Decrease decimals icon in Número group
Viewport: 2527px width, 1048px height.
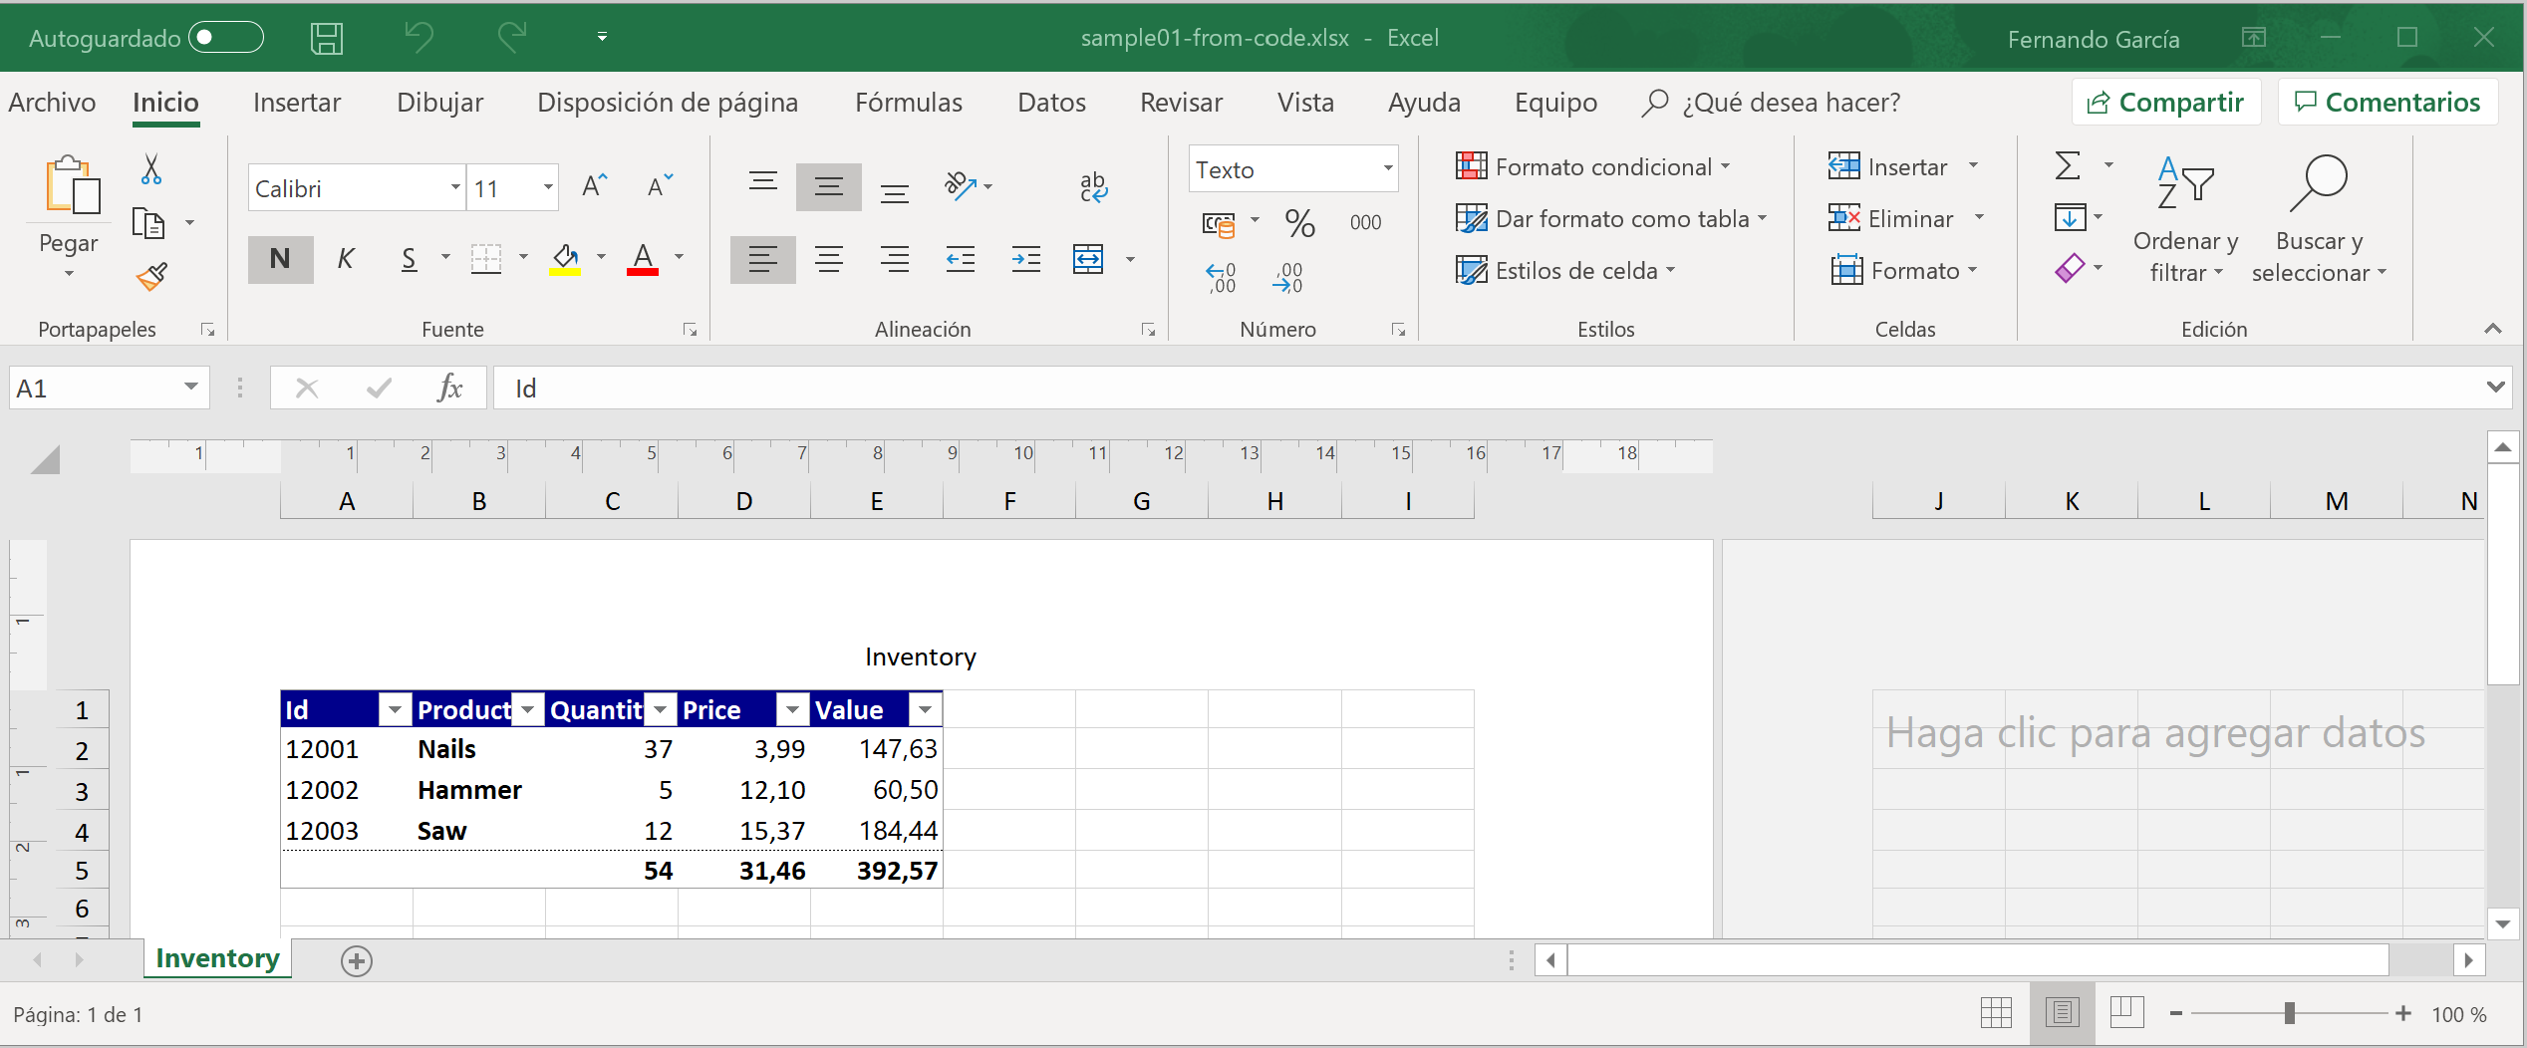[x=1286, y=278]
